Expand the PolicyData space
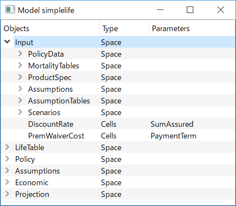236x206 pixels. (20, 54)
